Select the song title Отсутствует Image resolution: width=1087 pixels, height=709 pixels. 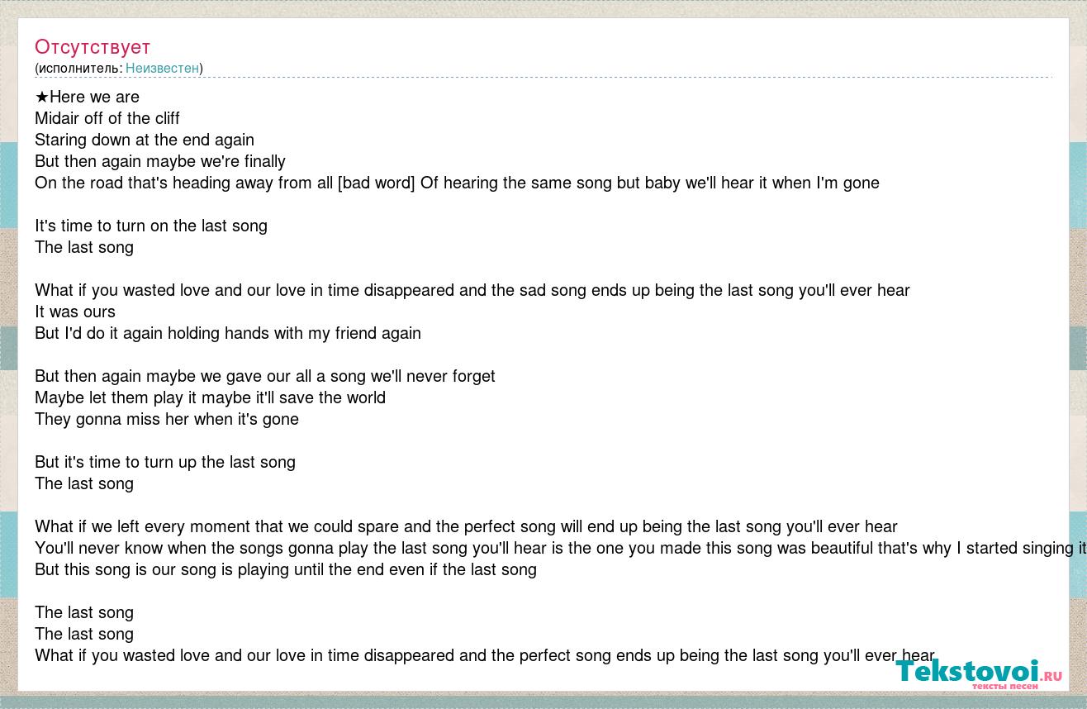(93, 47)
